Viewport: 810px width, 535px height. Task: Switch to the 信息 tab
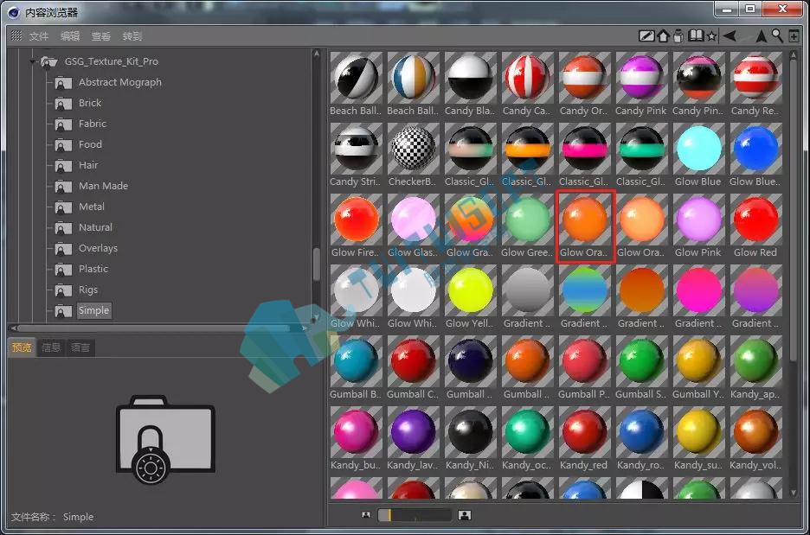tap(50, 347)
